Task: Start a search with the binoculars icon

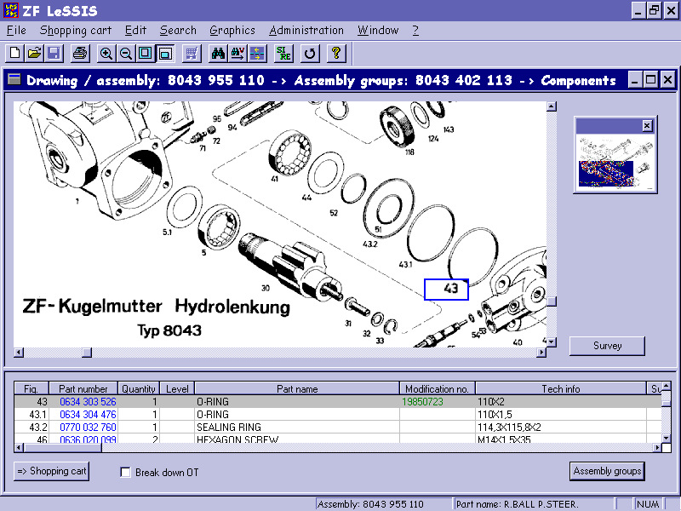Action: click(x=217, y=53)
